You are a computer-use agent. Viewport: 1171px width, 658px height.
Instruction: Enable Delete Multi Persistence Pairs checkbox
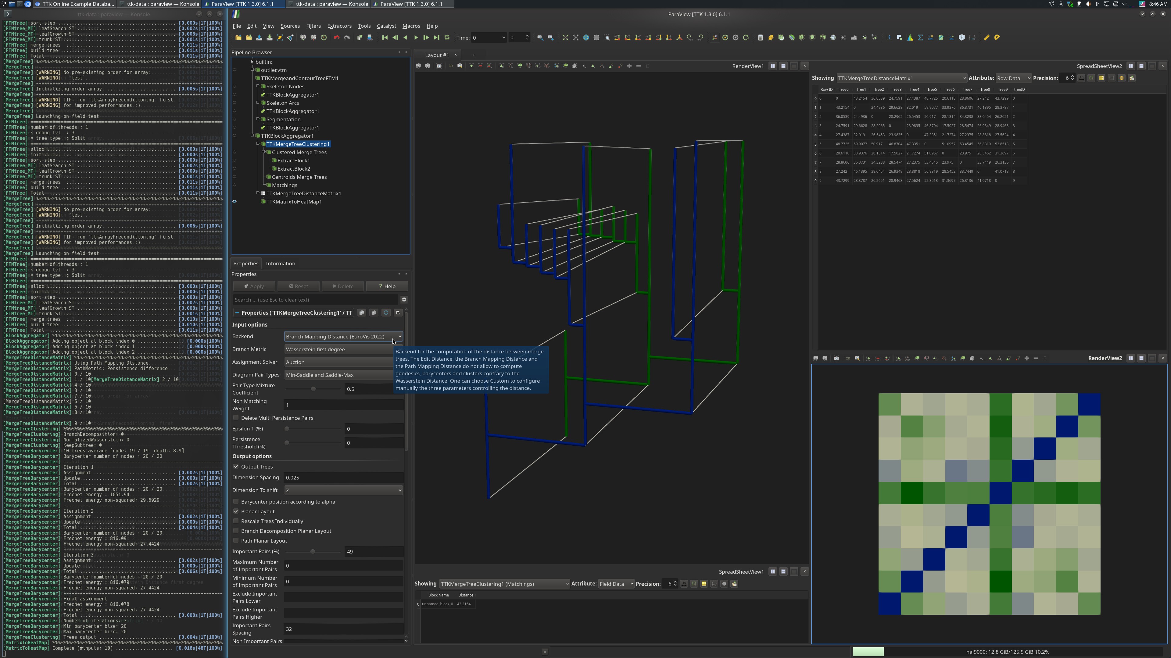236,418
